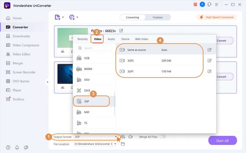Rename file with edit icon next to title
This screenshot has height=153, width=246.
(x=121, y=31)
